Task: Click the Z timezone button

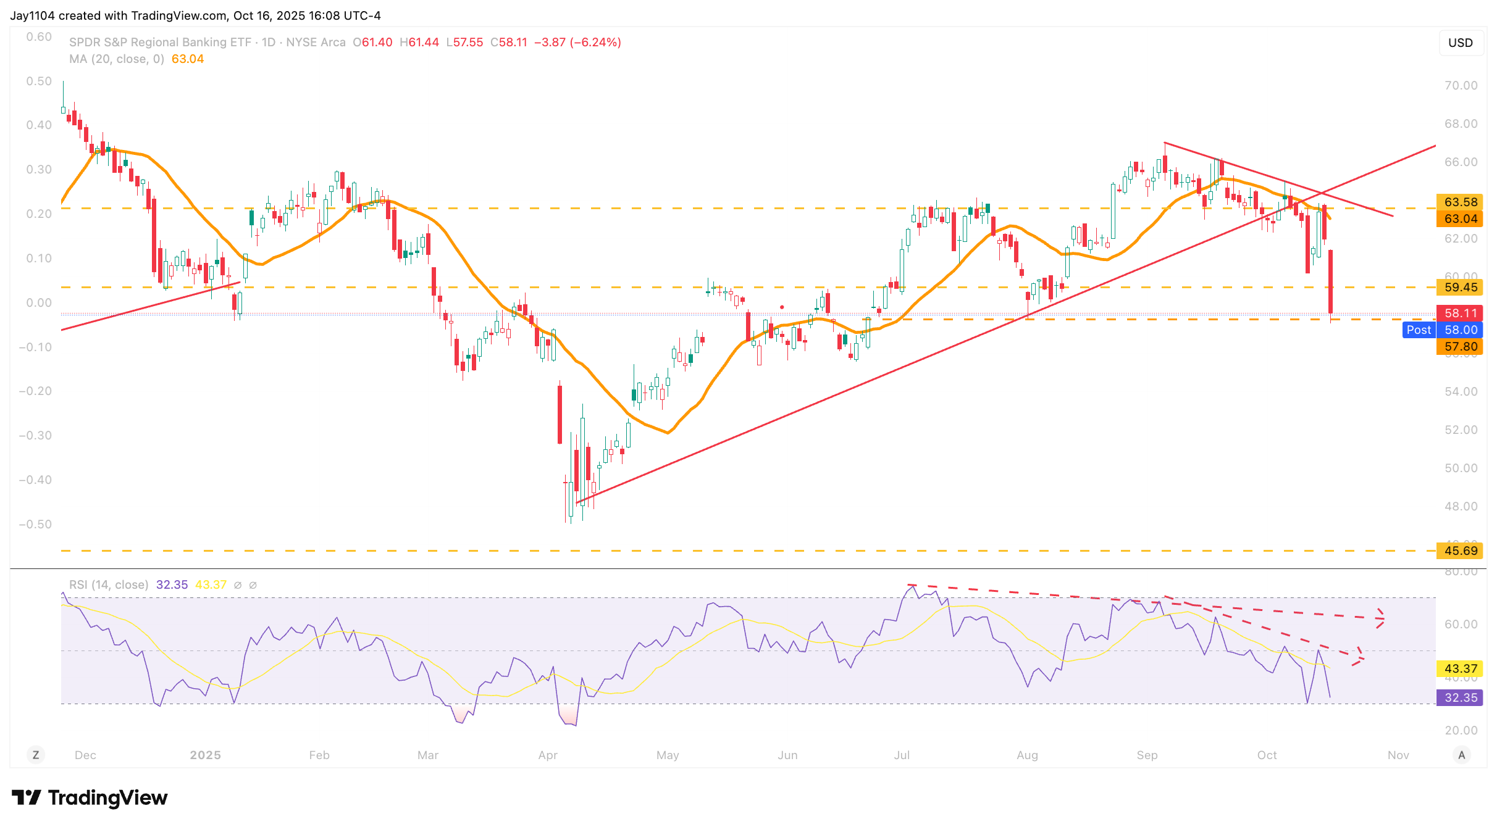Action: (x=36, y=755)
